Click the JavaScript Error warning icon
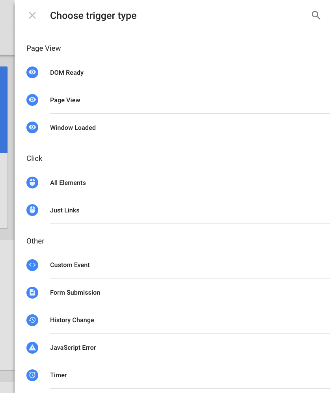330x393 pixels. (x=32, y=348)
